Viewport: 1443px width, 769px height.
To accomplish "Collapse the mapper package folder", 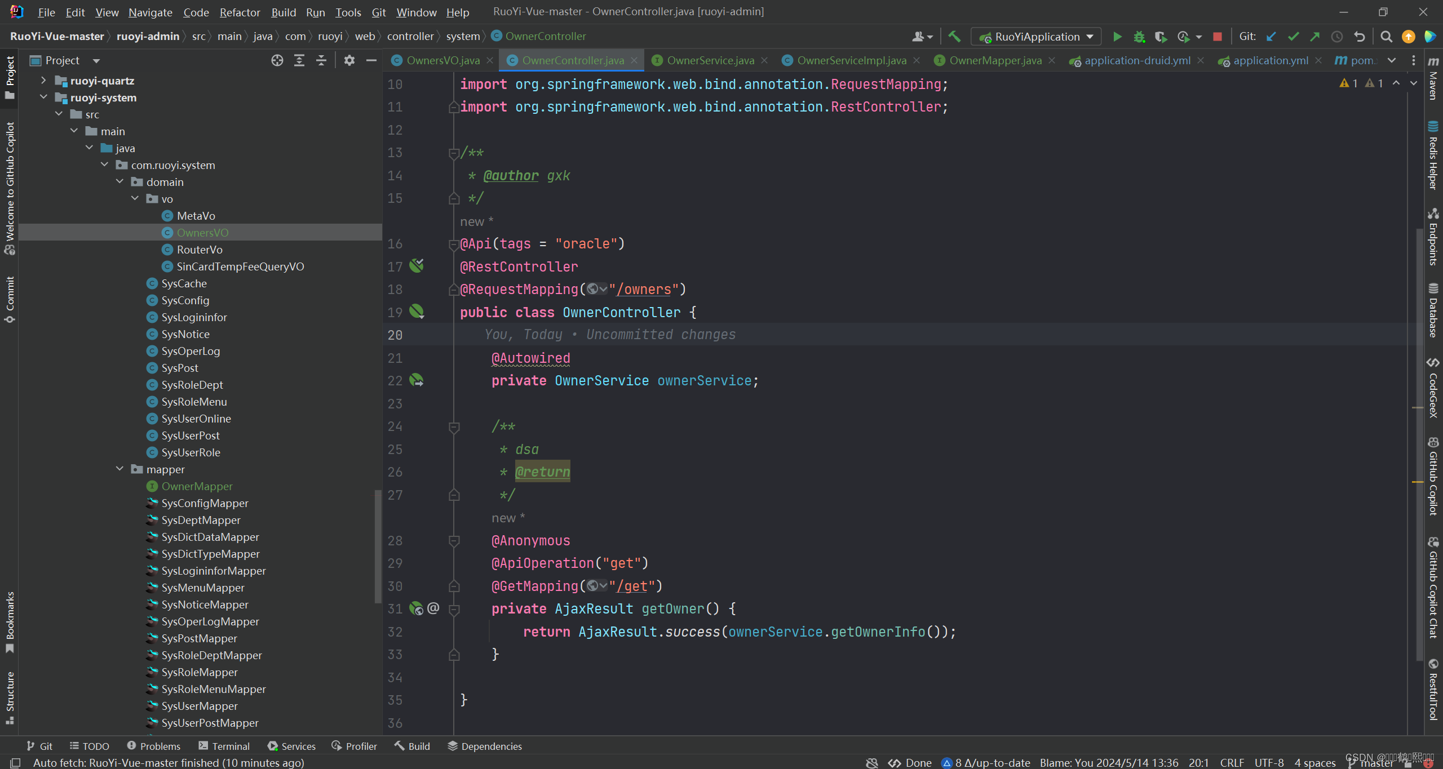I will [119, 469].
